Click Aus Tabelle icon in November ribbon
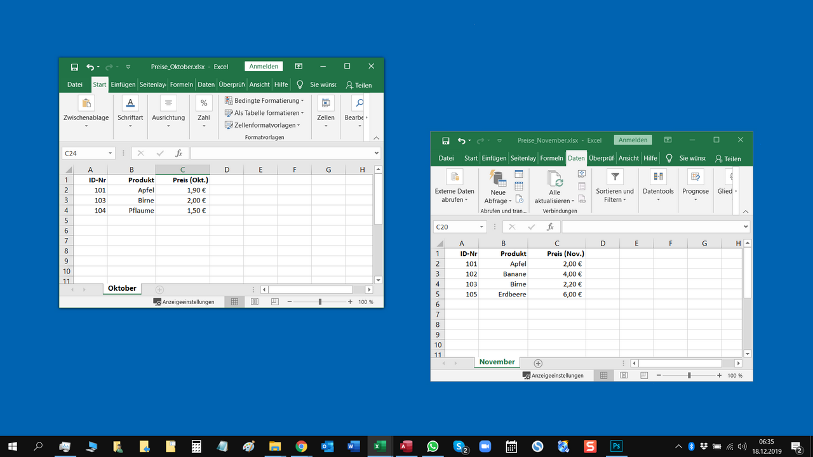 (519, 186)
